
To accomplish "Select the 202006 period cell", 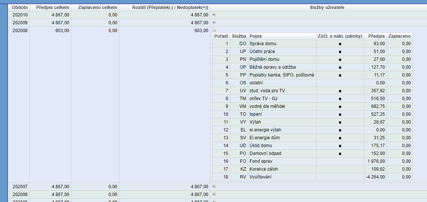I will pyautogui.click(x=18, y=195).
